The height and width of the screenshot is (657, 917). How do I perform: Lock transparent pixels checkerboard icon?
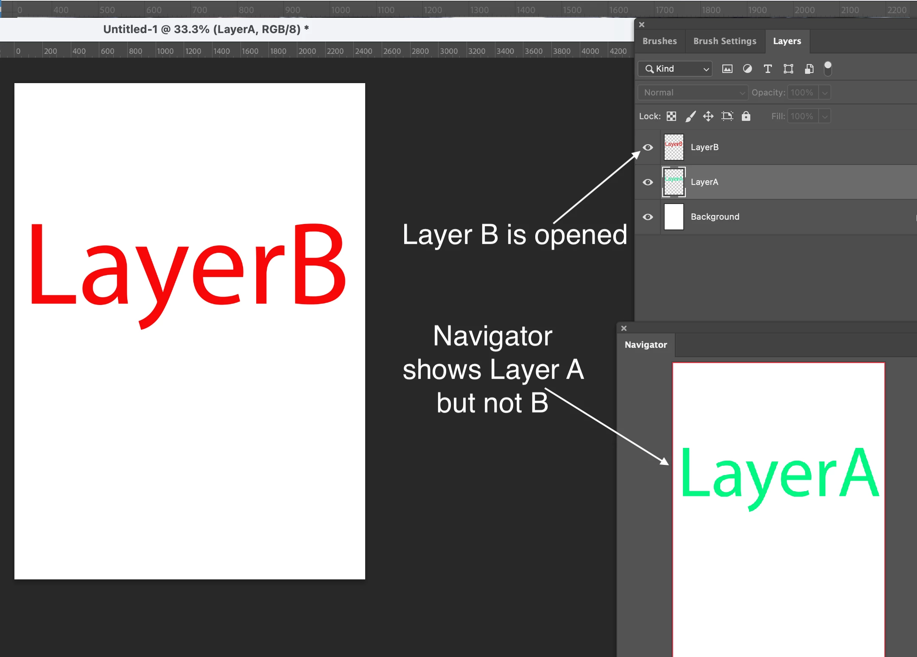point(671,116)
